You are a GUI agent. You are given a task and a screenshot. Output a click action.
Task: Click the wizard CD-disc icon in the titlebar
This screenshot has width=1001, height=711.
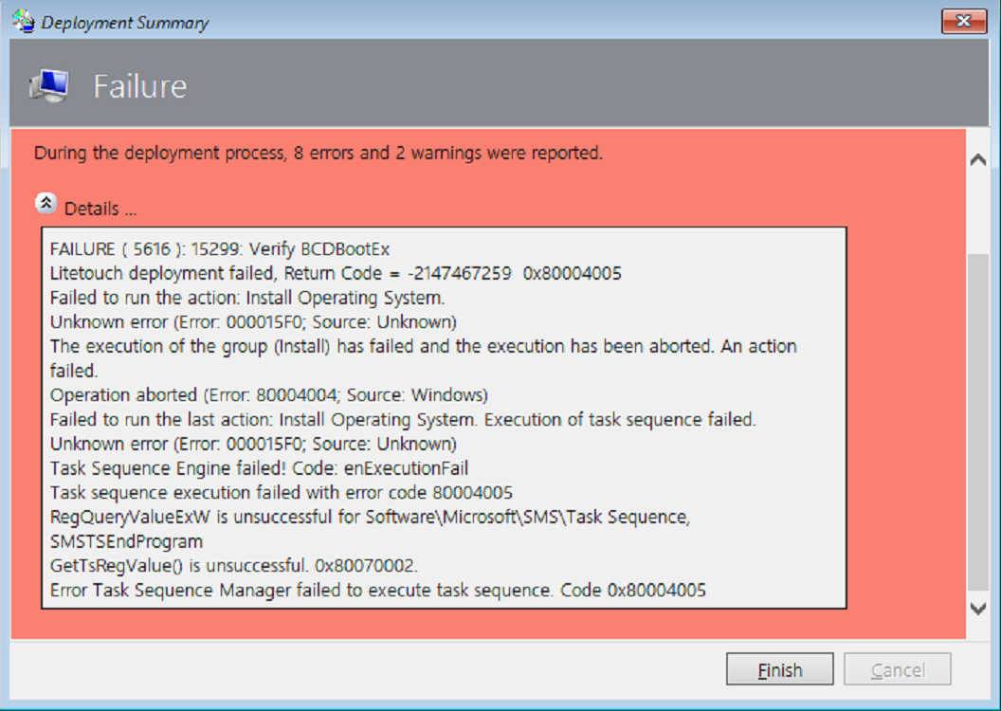pos(21,21)
